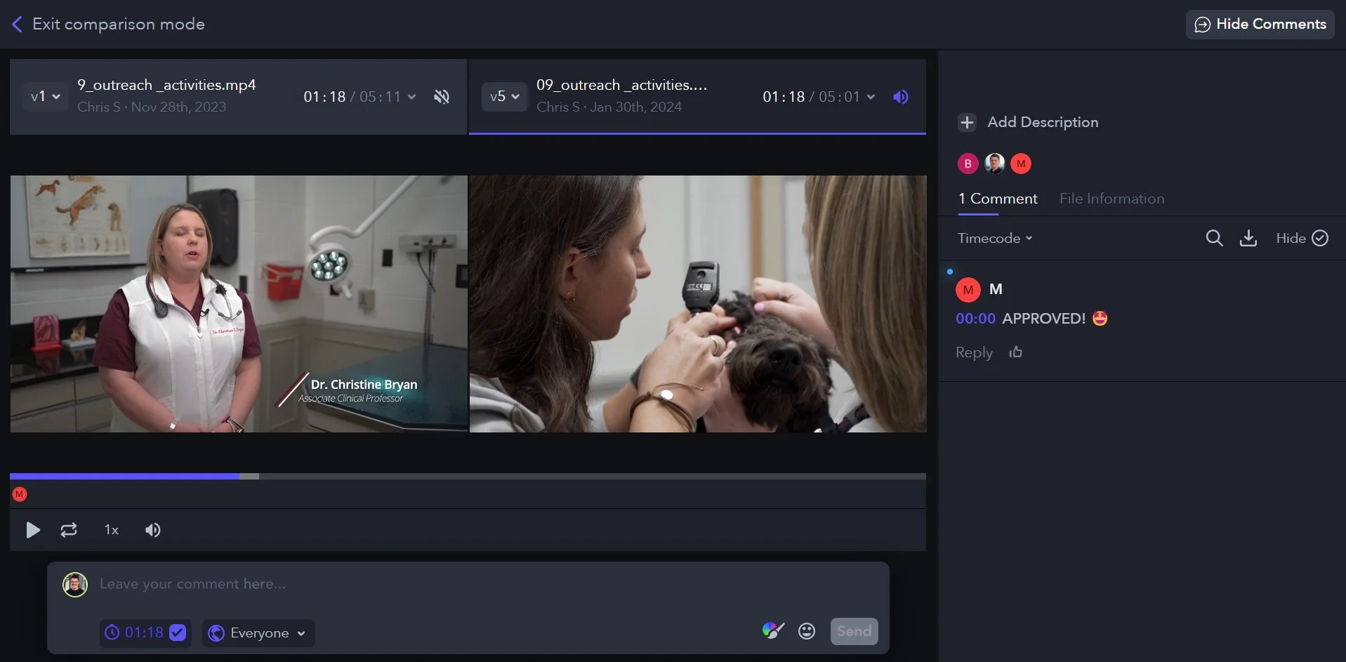This screenshot has width=1346, height=662.
Task: Click the Send button
Action: pos(854,631)
